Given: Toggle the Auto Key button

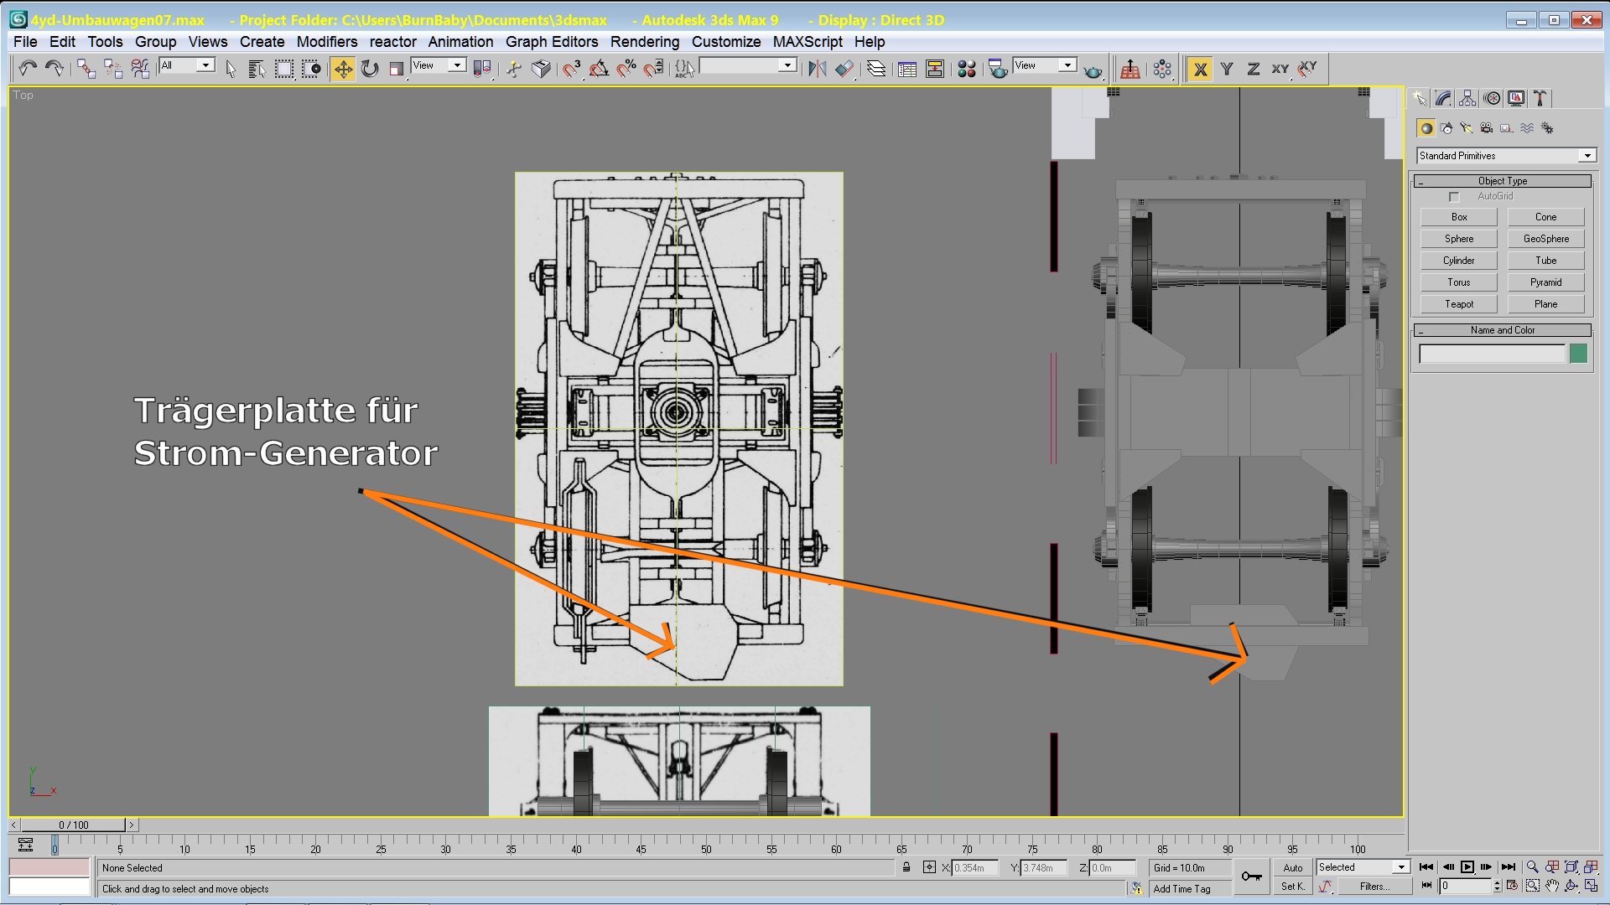Looking at the screenshot, I should click(1293, 867).
